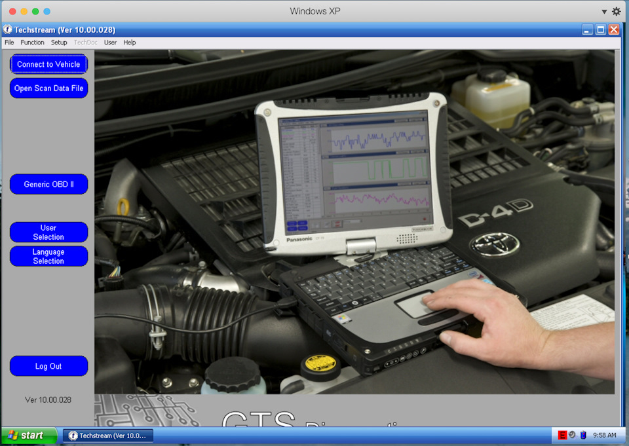The height and width of the screenshot is (446, 629).
Task: Click the green macOS zoom dot
Action: click(35, 12)
